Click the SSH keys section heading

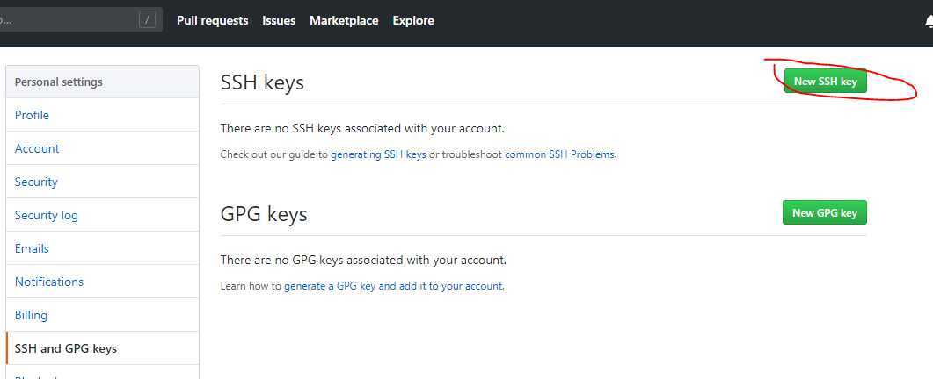[x=262, y=82]
